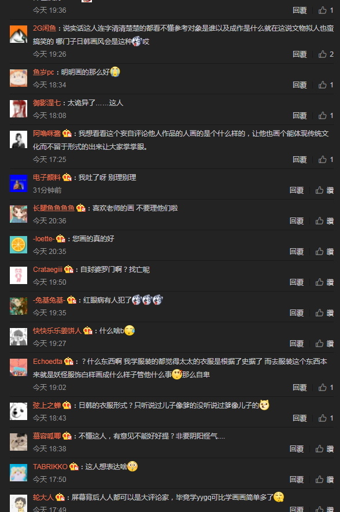Reply to Echoedta's comment

pos(300,387)
